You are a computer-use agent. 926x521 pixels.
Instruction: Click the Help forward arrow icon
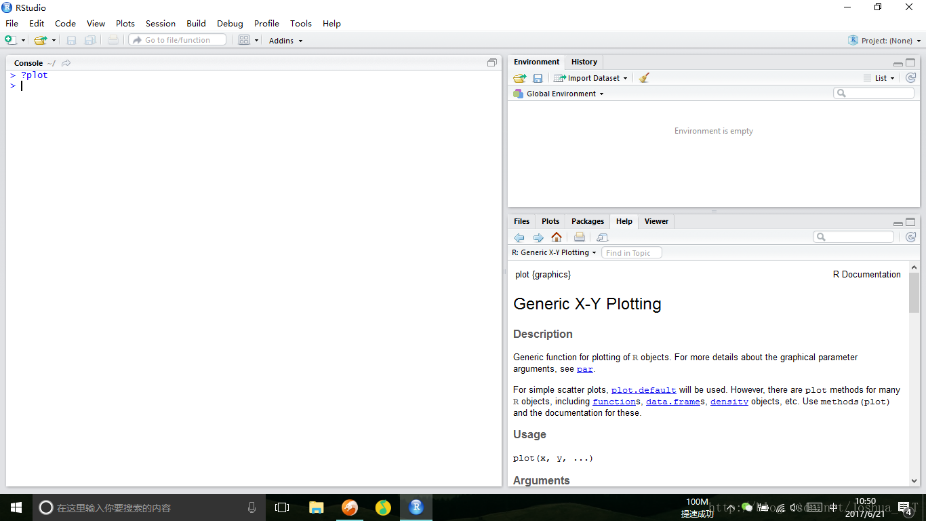coord(538,237)
